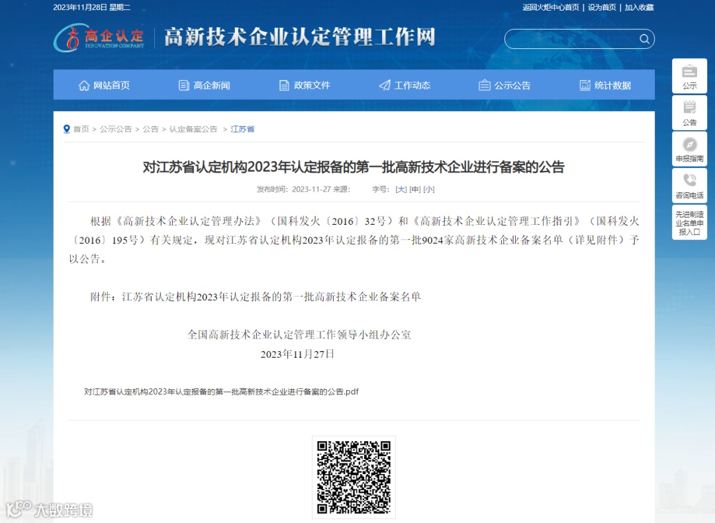Viewport: 715px width, 523px height.
Task: Open the 工作动态 menu item
Action: (x=412, y=85)
